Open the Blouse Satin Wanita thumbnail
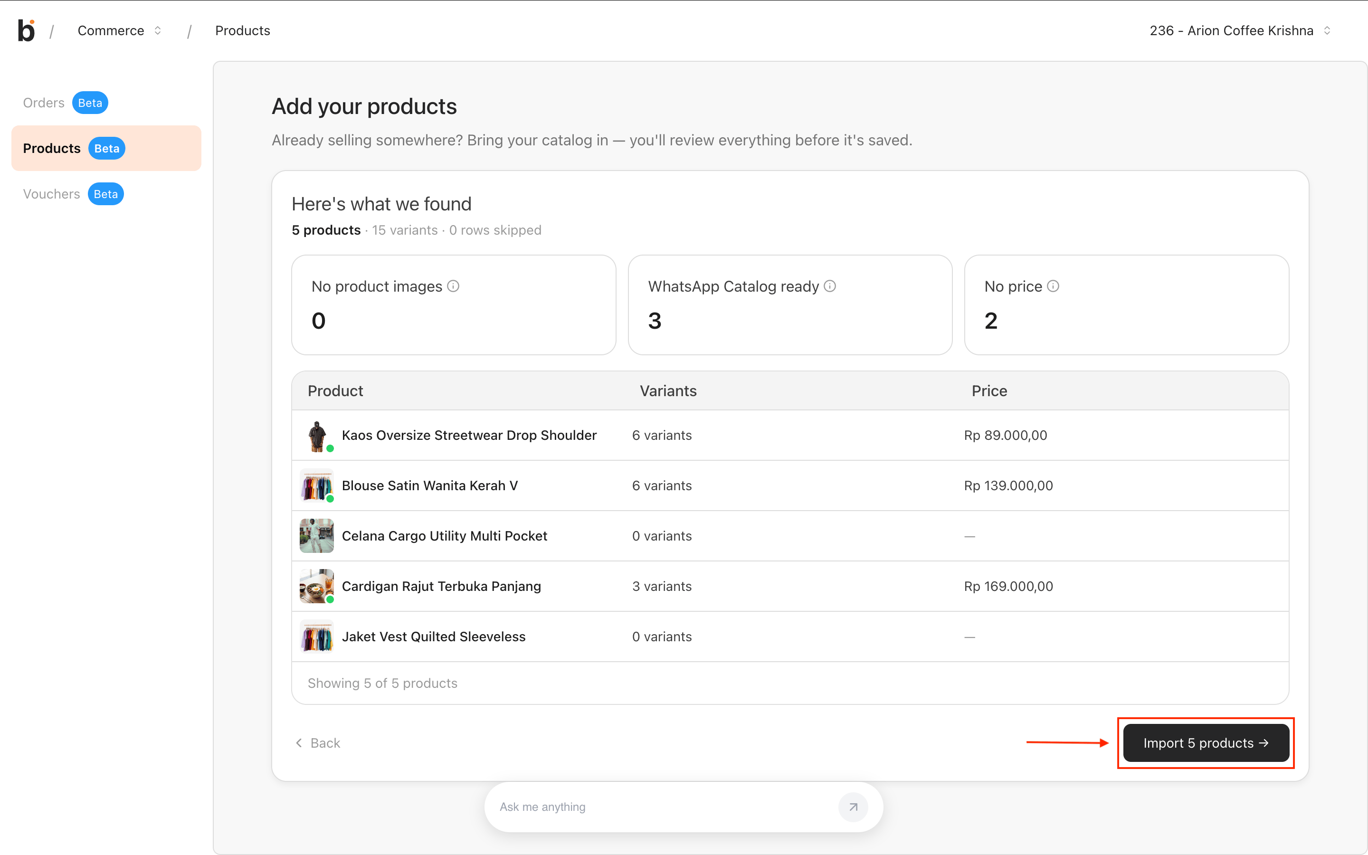Viewport: 1368px width, 855px height. tap(316, 486)
